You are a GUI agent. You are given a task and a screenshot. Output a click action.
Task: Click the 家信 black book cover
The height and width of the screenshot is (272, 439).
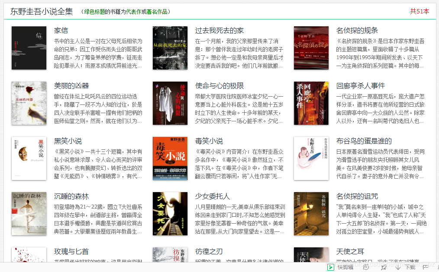coord(29,48)
